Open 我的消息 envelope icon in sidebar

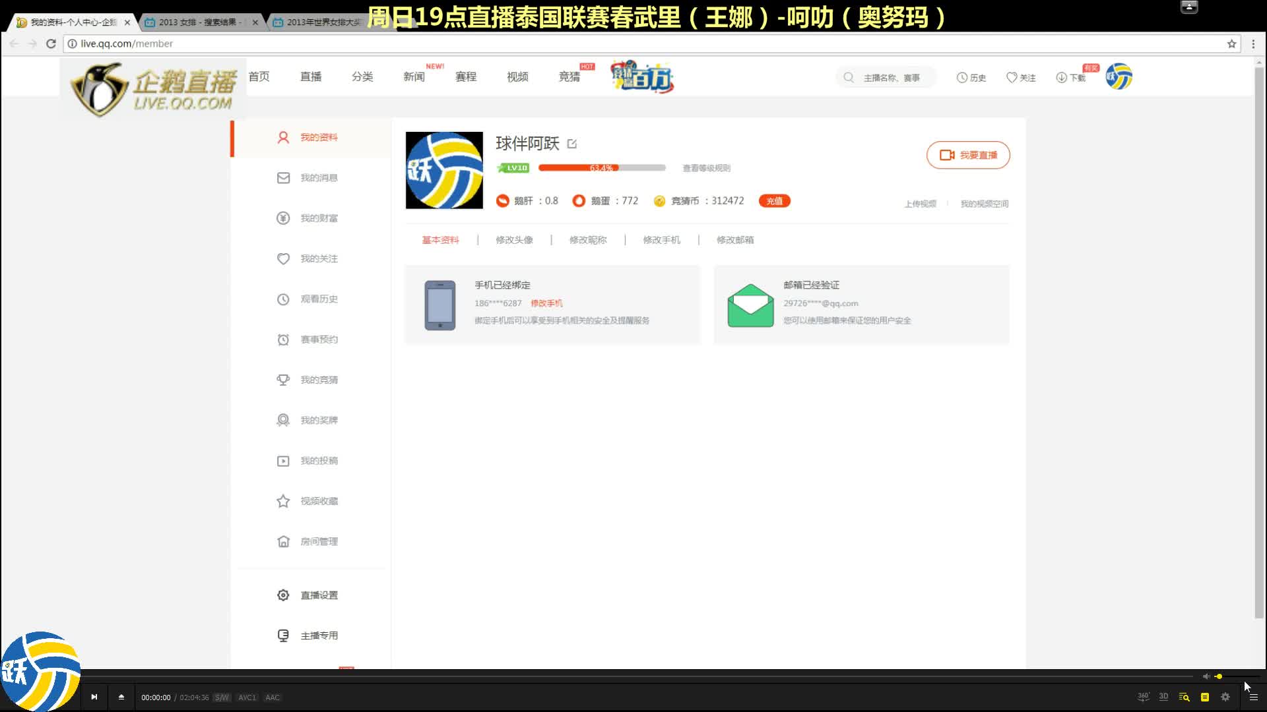click(x=283, y=178)
